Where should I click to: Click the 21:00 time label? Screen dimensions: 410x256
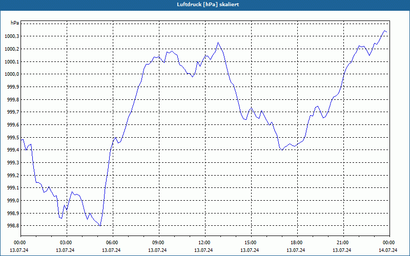coord(343,243)
